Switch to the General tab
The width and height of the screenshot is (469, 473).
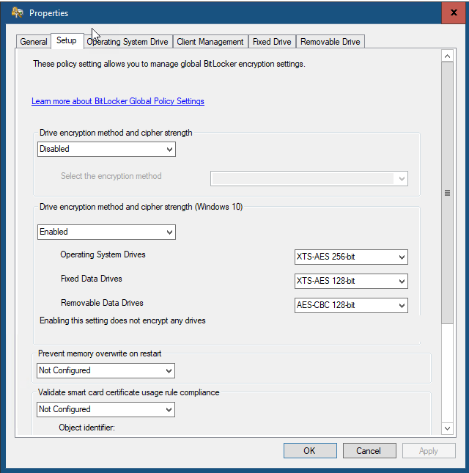point(34,42)
